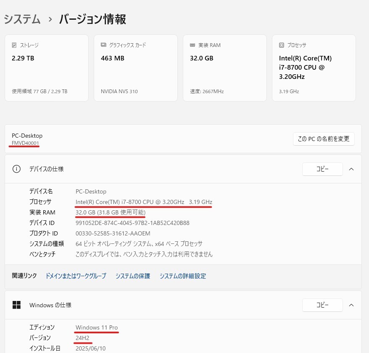Select the デバイス名 value PC-Desktop
This screenshot has height=353, width=369.
click(91, 191)
